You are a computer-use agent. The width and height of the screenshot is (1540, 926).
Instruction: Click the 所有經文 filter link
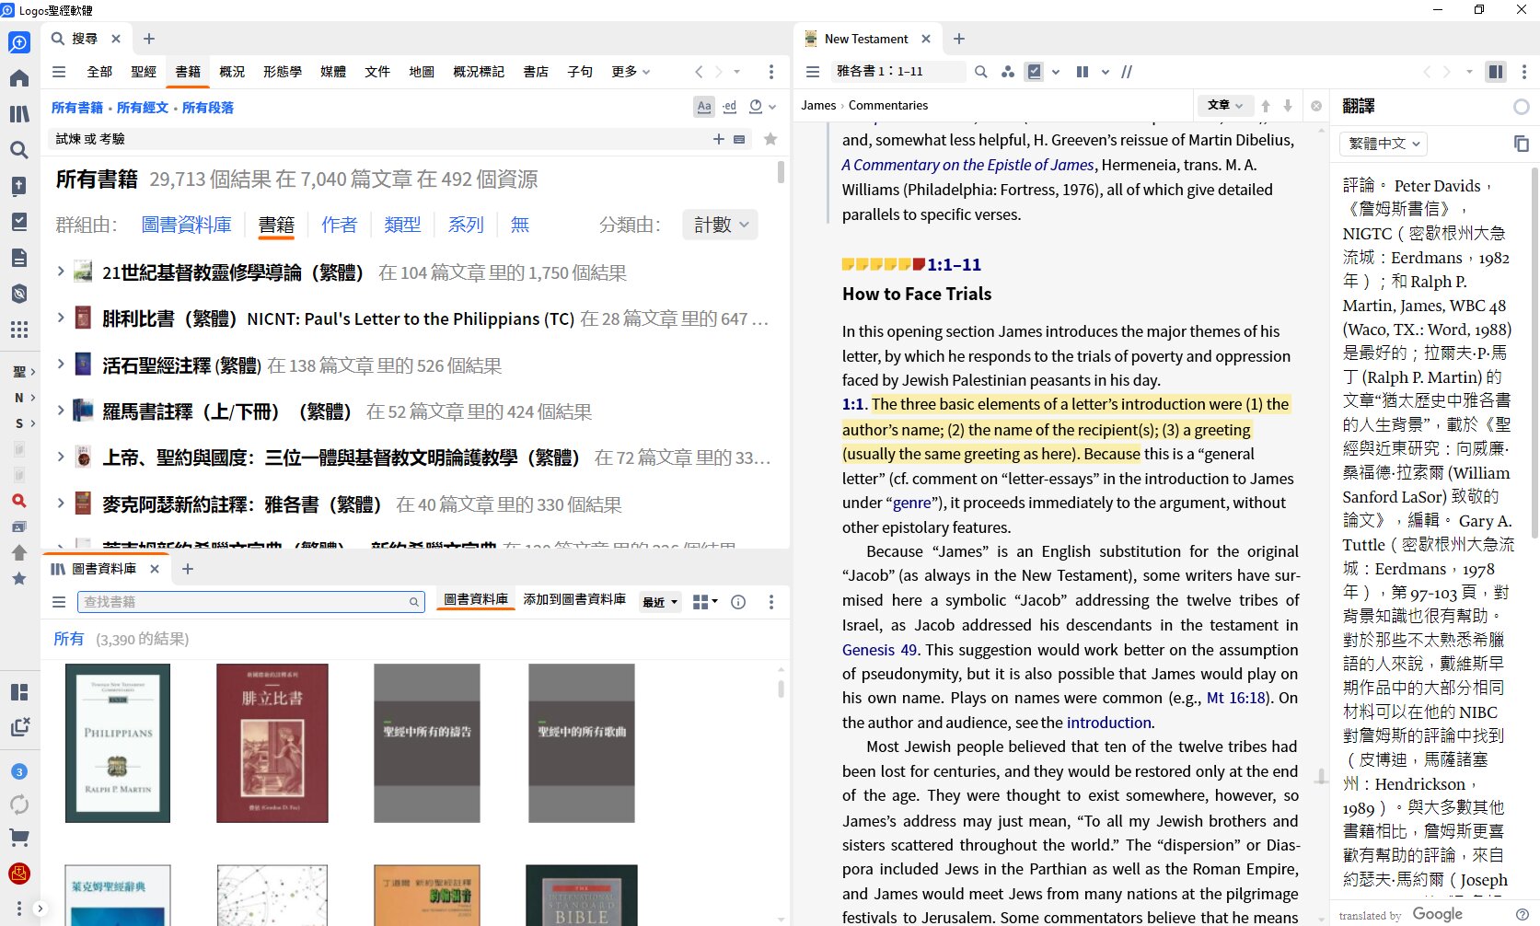(143, 108)
